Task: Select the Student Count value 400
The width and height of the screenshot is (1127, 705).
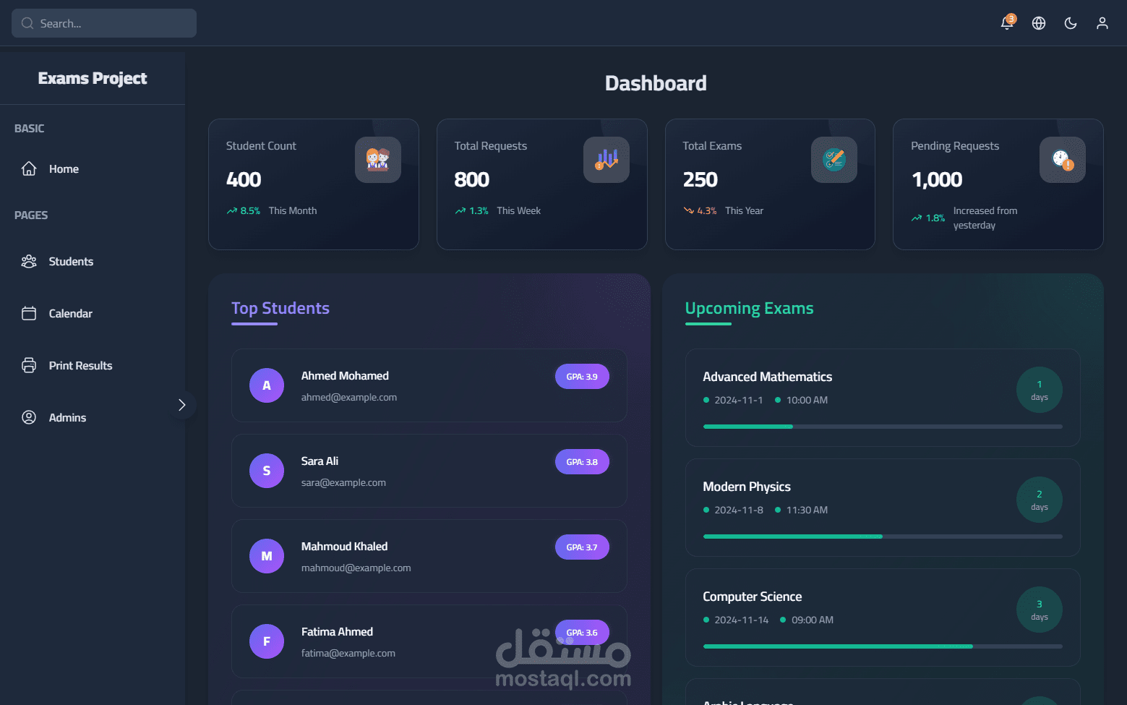Action: tap(244, 179)
